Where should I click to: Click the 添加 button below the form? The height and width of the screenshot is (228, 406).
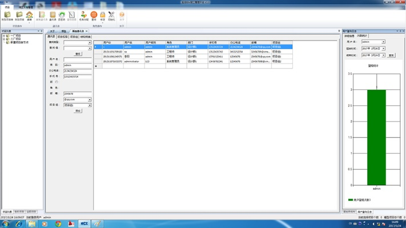(78, 111)
